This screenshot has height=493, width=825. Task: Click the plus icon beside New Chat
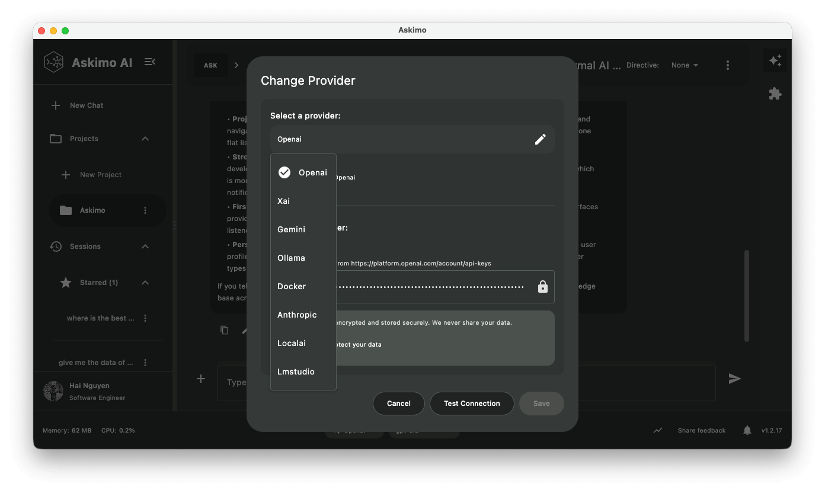56,105
